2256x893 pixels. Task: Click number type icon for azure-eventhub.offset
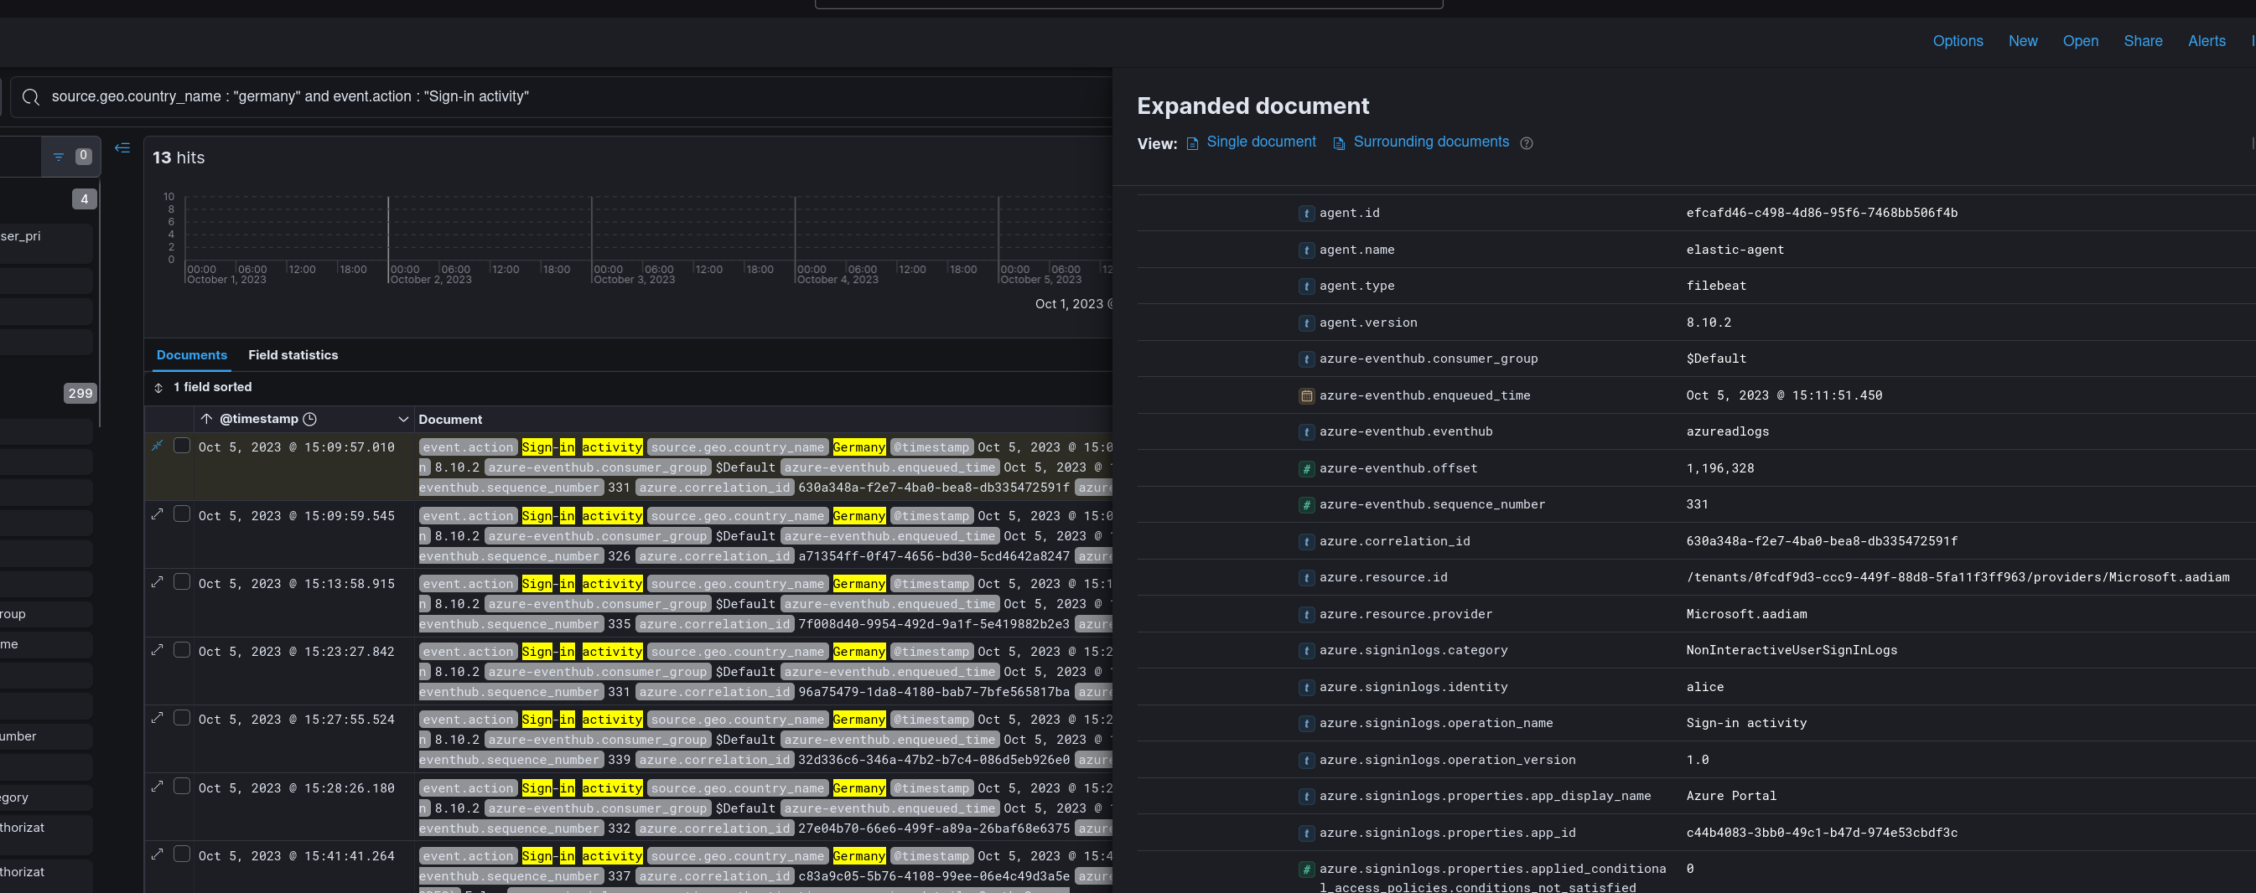(x=1306, y=469)
